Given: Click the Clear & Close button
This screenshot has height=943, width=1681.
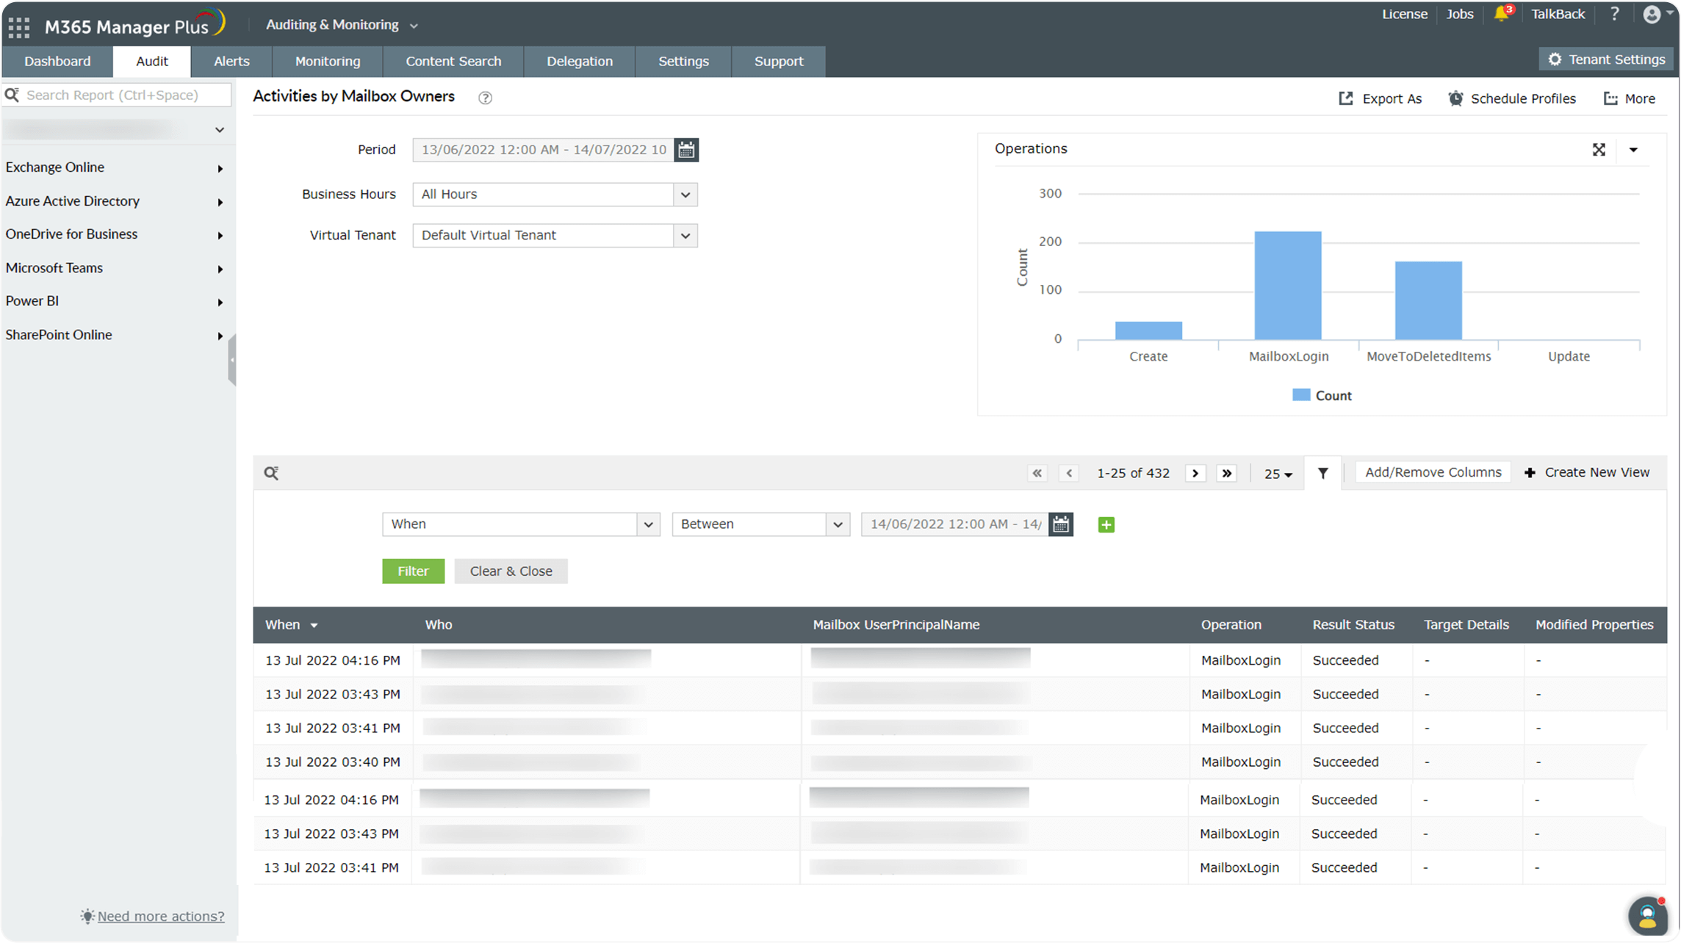Looking at the screenshot, I should click(511, 571).
